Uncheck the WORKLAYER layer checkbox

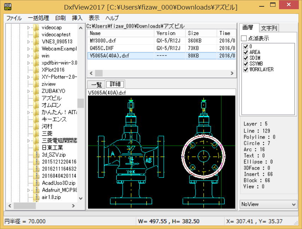(x=245, y=70)
